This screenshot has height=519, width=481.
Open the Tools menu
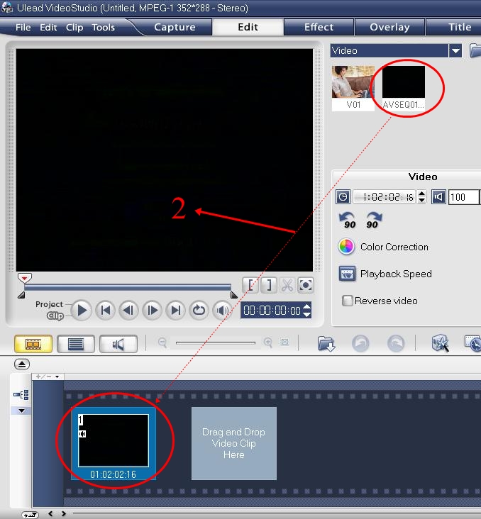click(103, 27)
